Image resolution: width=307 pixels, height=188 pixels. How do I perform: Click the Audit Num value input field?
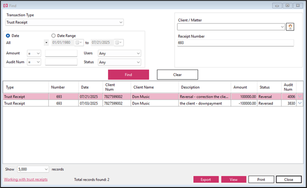click(x=61, y=62)
